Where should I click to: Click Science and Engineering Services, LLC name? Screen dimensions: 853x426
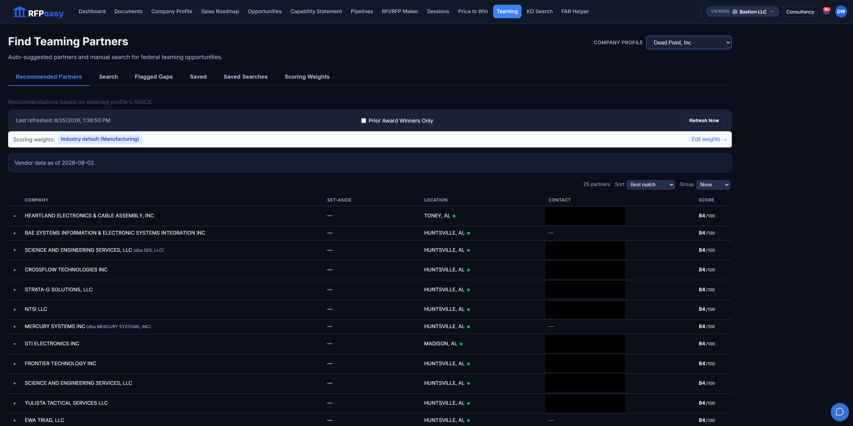(78, 383)
